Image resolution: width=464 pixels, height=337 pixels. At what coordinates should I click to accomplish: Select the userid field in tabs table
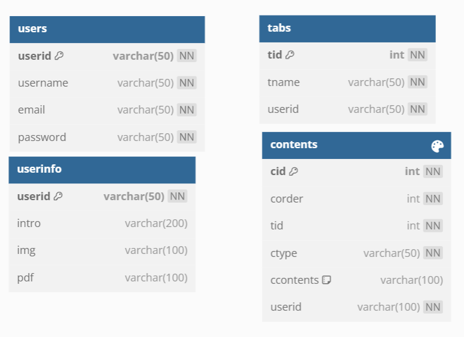click(347, 109)
